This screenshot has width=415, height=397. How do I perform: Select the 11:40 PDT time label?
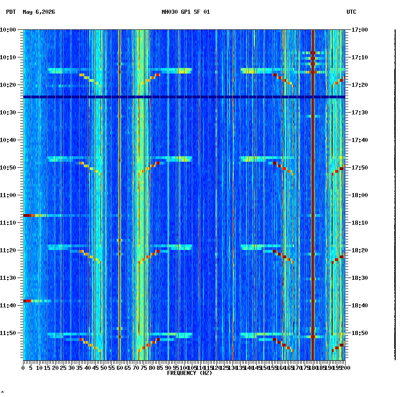pyautogui.click(x=8, y=306)
